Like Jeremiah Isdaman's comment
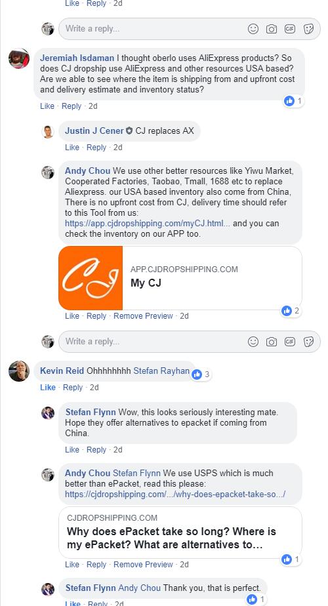This screenshot has height=606, width=328. [x=47, y=106]
